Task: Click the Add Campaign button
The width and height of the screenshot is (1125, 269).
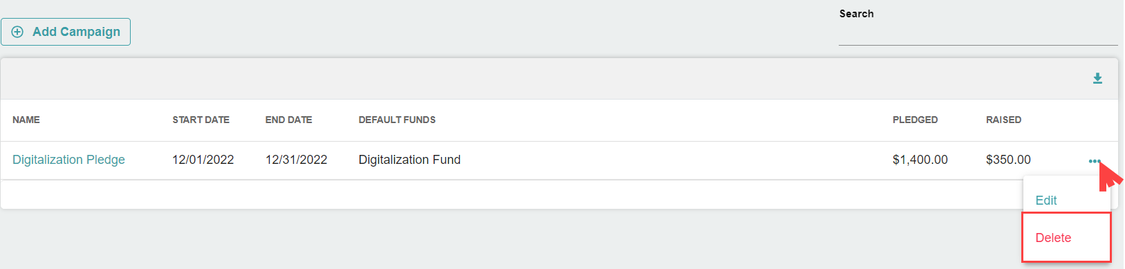Action: 66,32
